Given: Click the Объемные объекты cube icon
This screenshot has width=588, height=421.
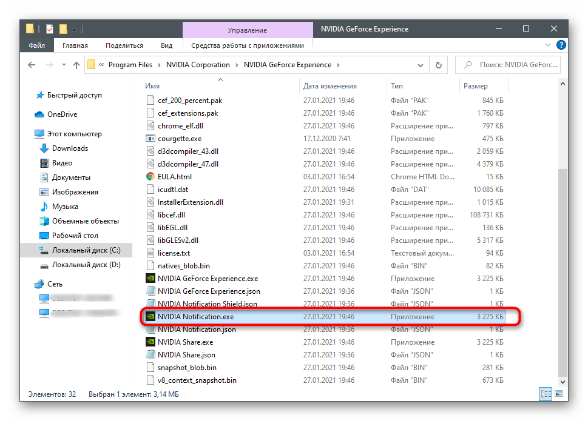Looking at the screenshot, I should coord(44,220).
